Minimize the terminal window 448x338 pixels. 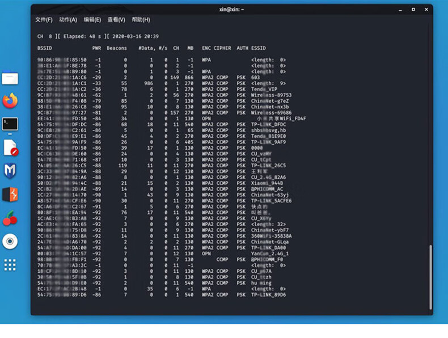coord(400,9)
